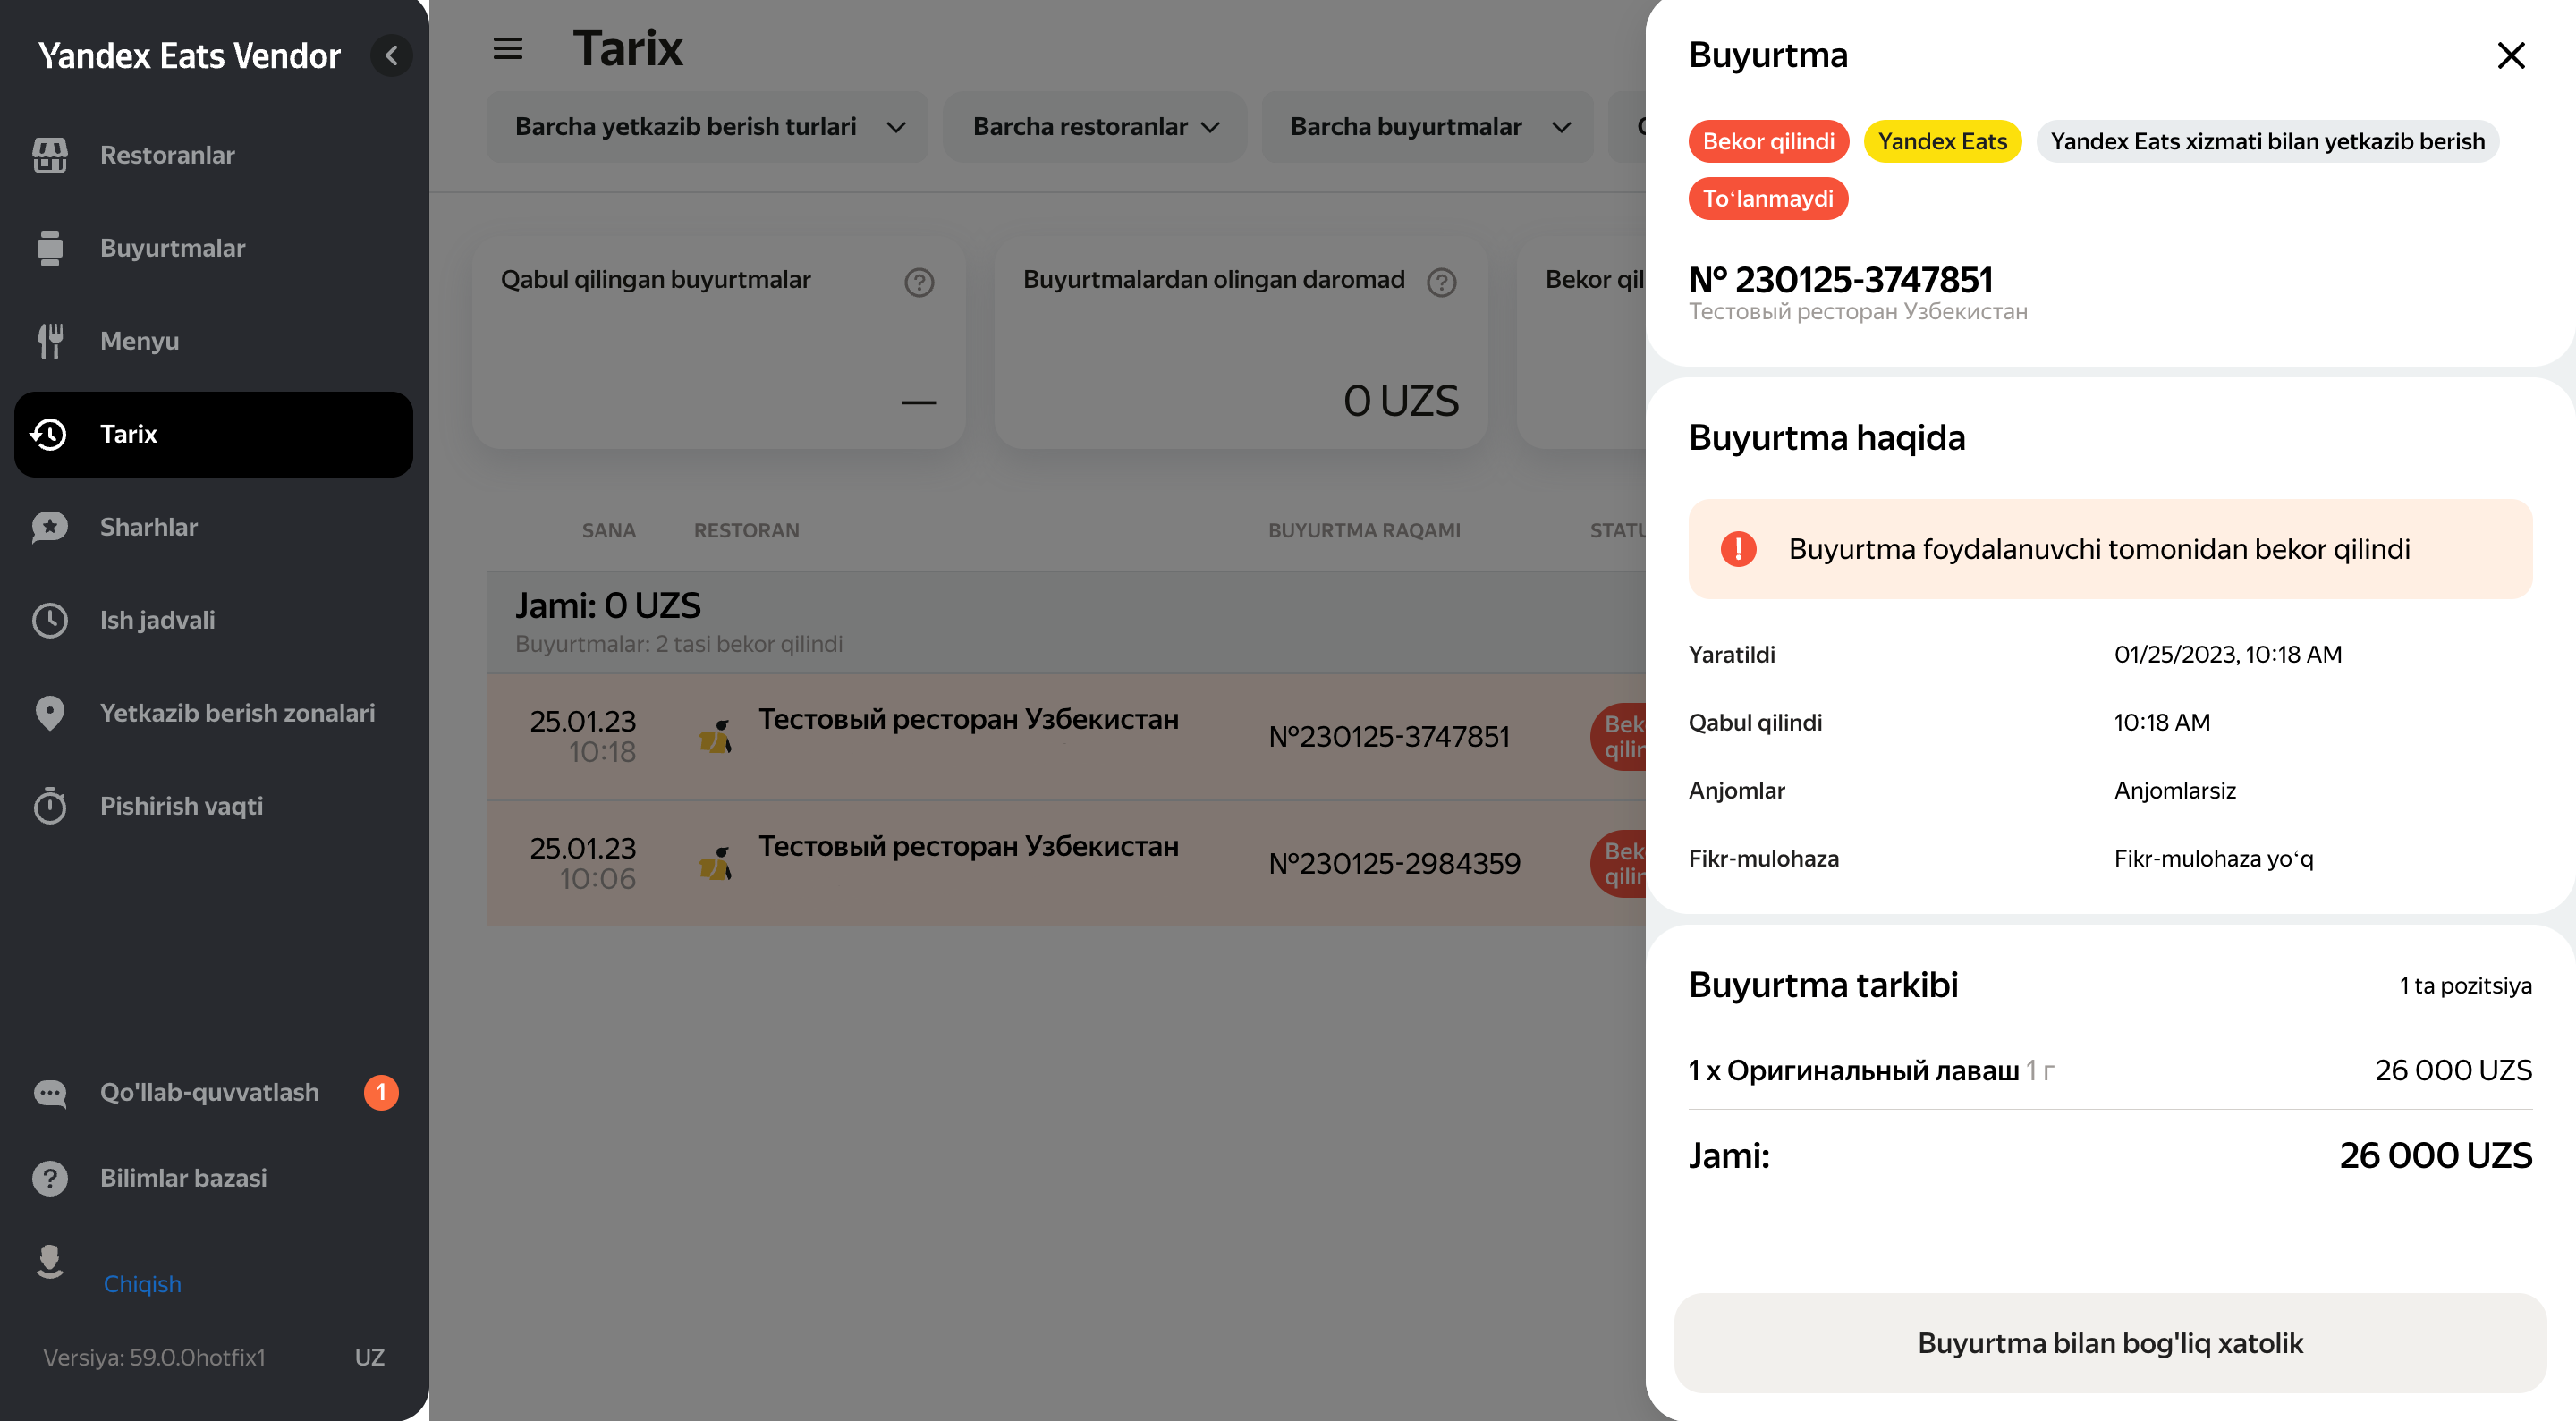Viewport: 2576px width, 1421px height.
Task: Open Barcha yetkazib berish turlari dropdown
Action: [708, 127]
